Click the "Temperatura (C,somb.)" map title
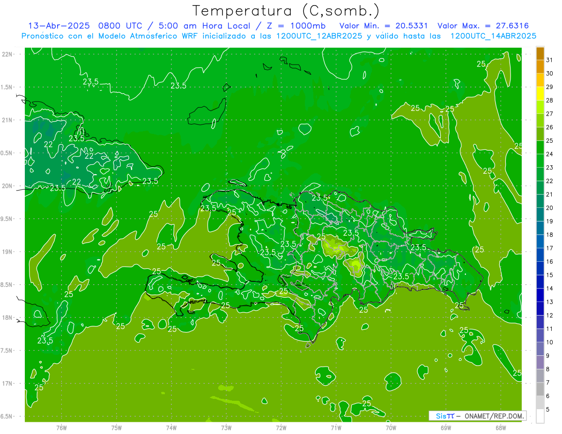 pos(286,11)
